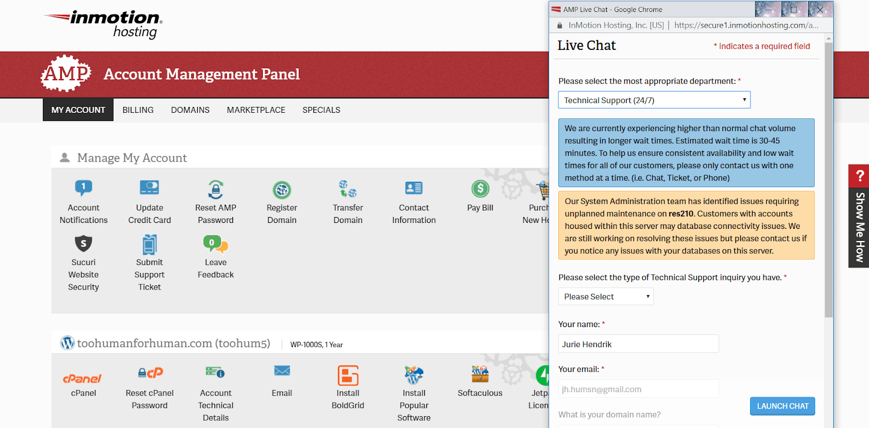Click the Submit Support Ticket text link
Screen dimensions: 869x428
pyautogui.click(x=149, y=274)
